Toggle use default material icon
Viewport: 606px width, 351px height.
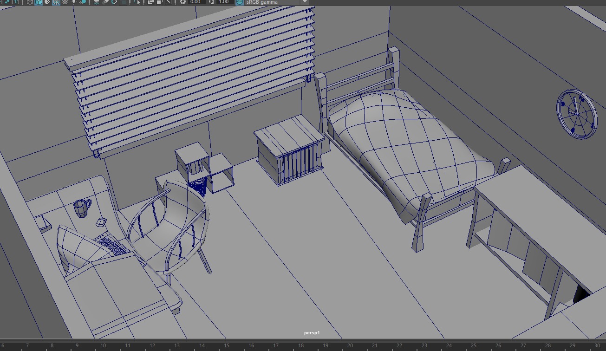tap(47, 2)
